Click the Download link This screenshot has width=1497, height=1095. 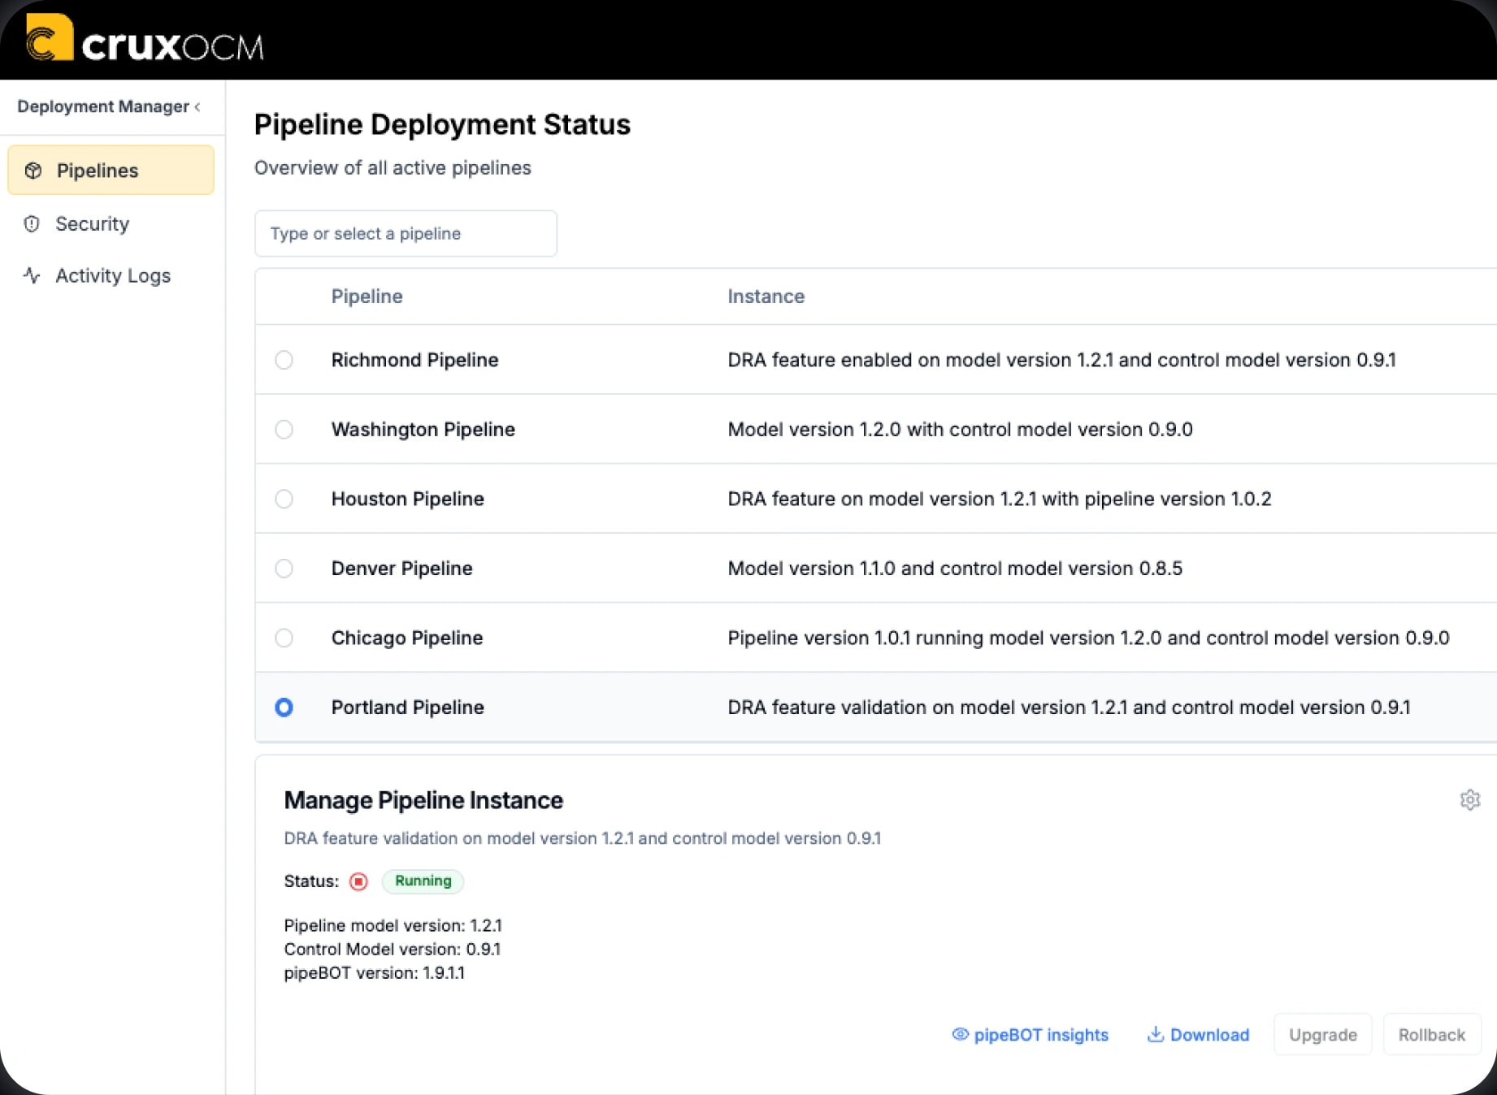1198,1034
